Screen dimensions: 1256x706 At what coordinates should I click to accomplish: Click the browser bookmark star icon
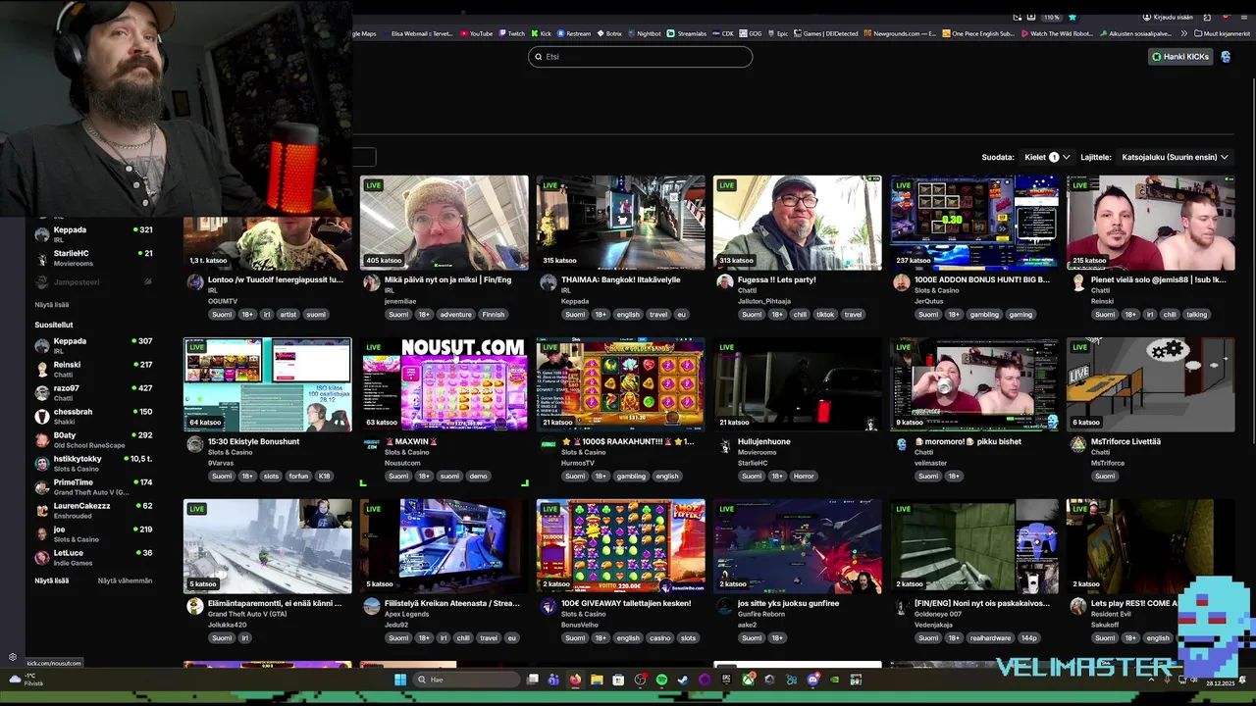(x=1073, y=17)
